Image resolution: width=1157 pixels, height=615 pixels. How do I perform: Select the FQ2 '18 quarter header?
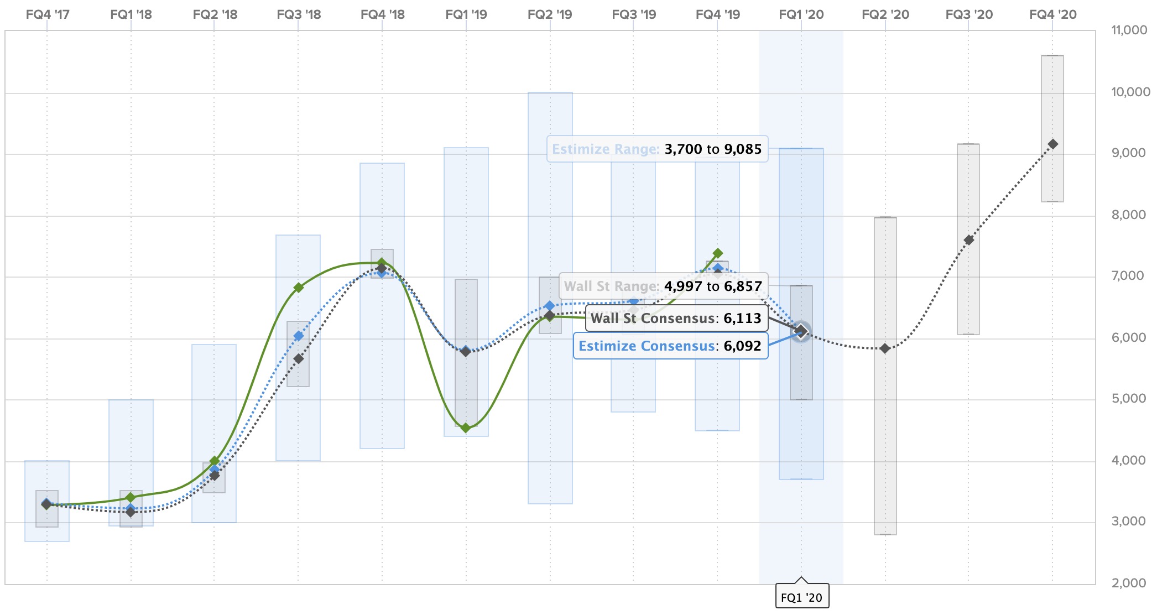(x=215, y=14)
